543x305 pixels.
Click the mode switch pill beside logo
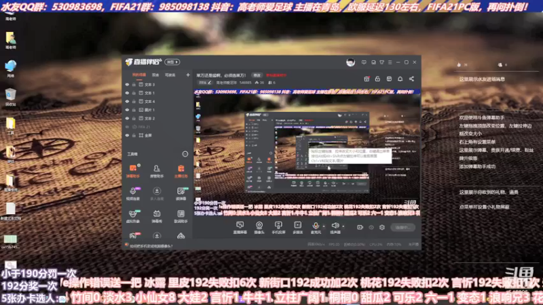click(172, 62)
